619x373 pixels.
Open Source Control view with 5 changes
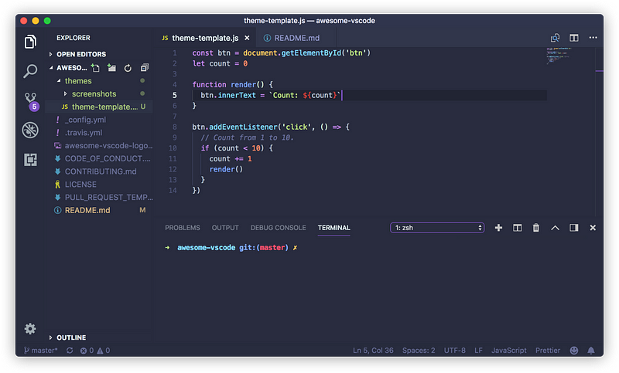pyautogui.click(x=31, y=102)
